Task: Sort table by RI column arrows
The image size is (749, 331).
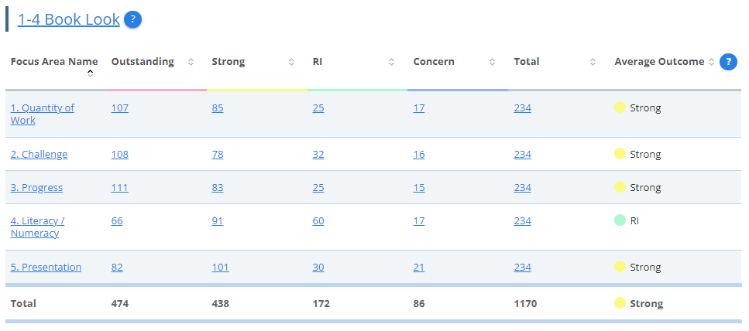Action: point(392,62)
